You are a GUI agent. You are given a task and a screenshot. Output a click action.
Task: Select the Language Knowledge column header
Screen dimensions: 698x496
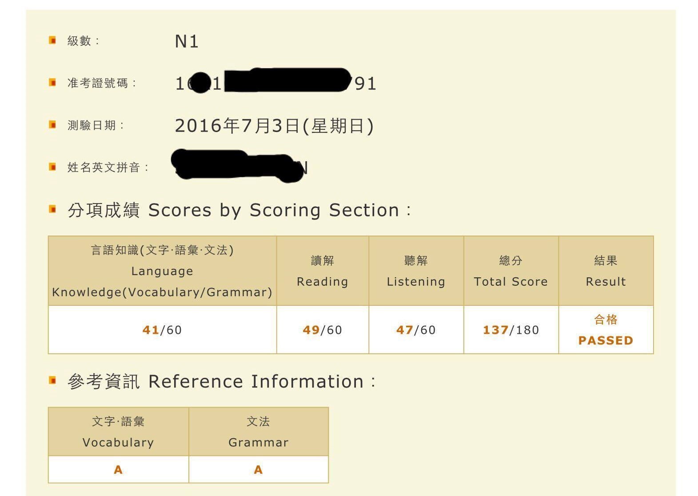click(x=162, y=271)
